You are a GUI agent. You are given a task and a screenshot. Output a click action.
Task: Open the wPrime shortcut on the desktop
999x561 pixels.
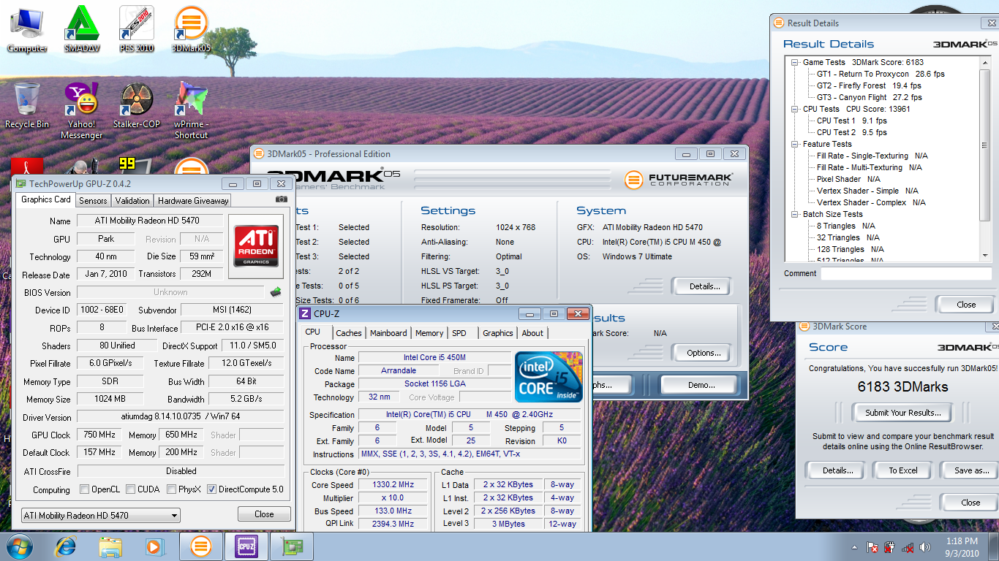(191, 110)
